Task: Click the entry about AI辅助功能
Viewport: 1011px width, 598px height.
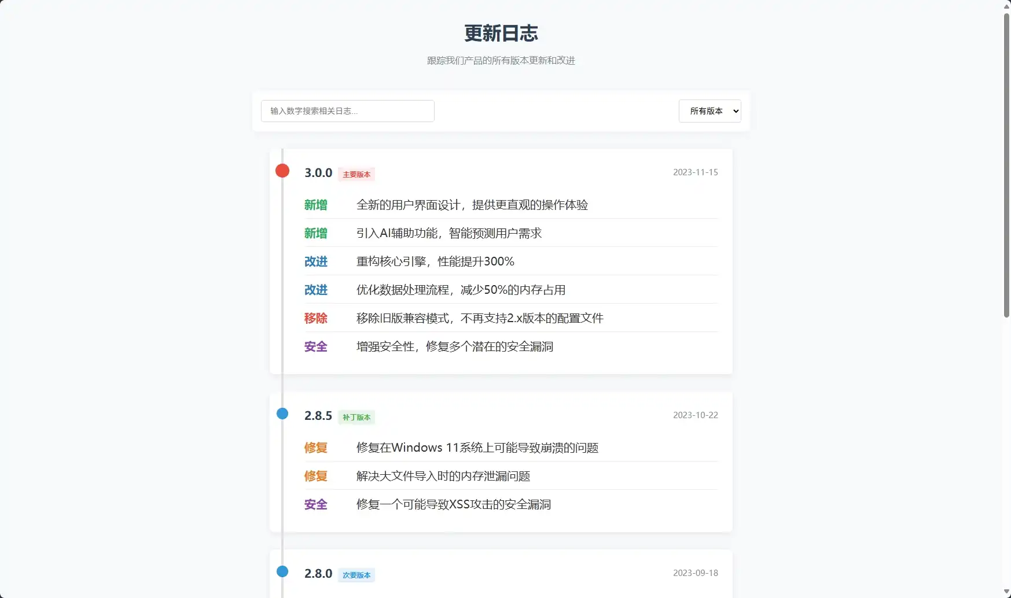Action: coord(449,233)
